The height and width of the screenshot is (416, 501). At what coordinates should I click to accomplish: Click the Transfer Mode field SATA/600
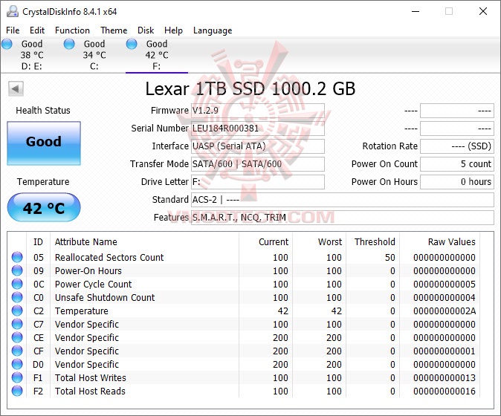[x=257, y=164]
